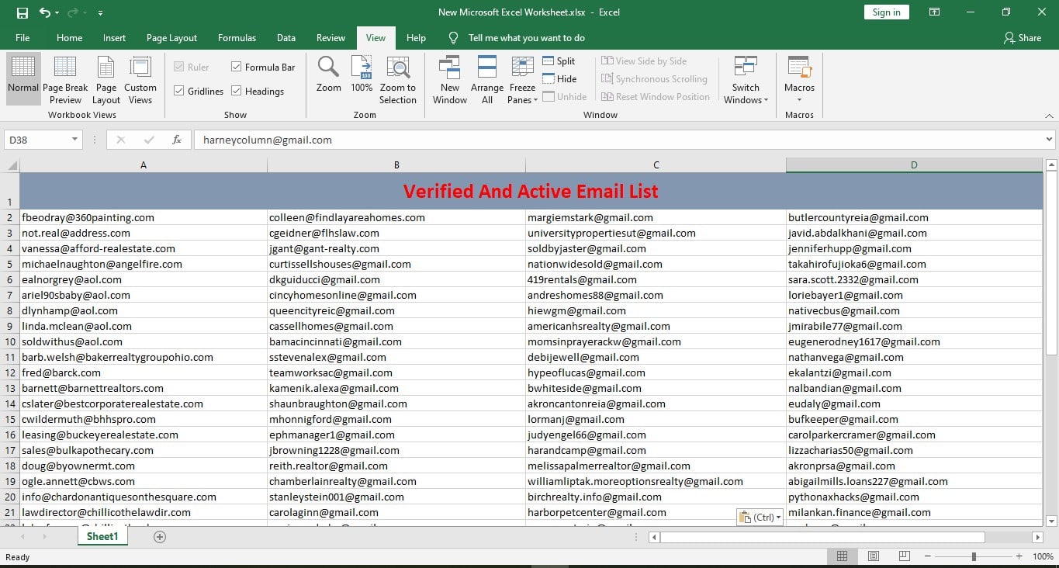The image size is (1059, 568).
Task: Hide the current window
Action: [560, 78]
